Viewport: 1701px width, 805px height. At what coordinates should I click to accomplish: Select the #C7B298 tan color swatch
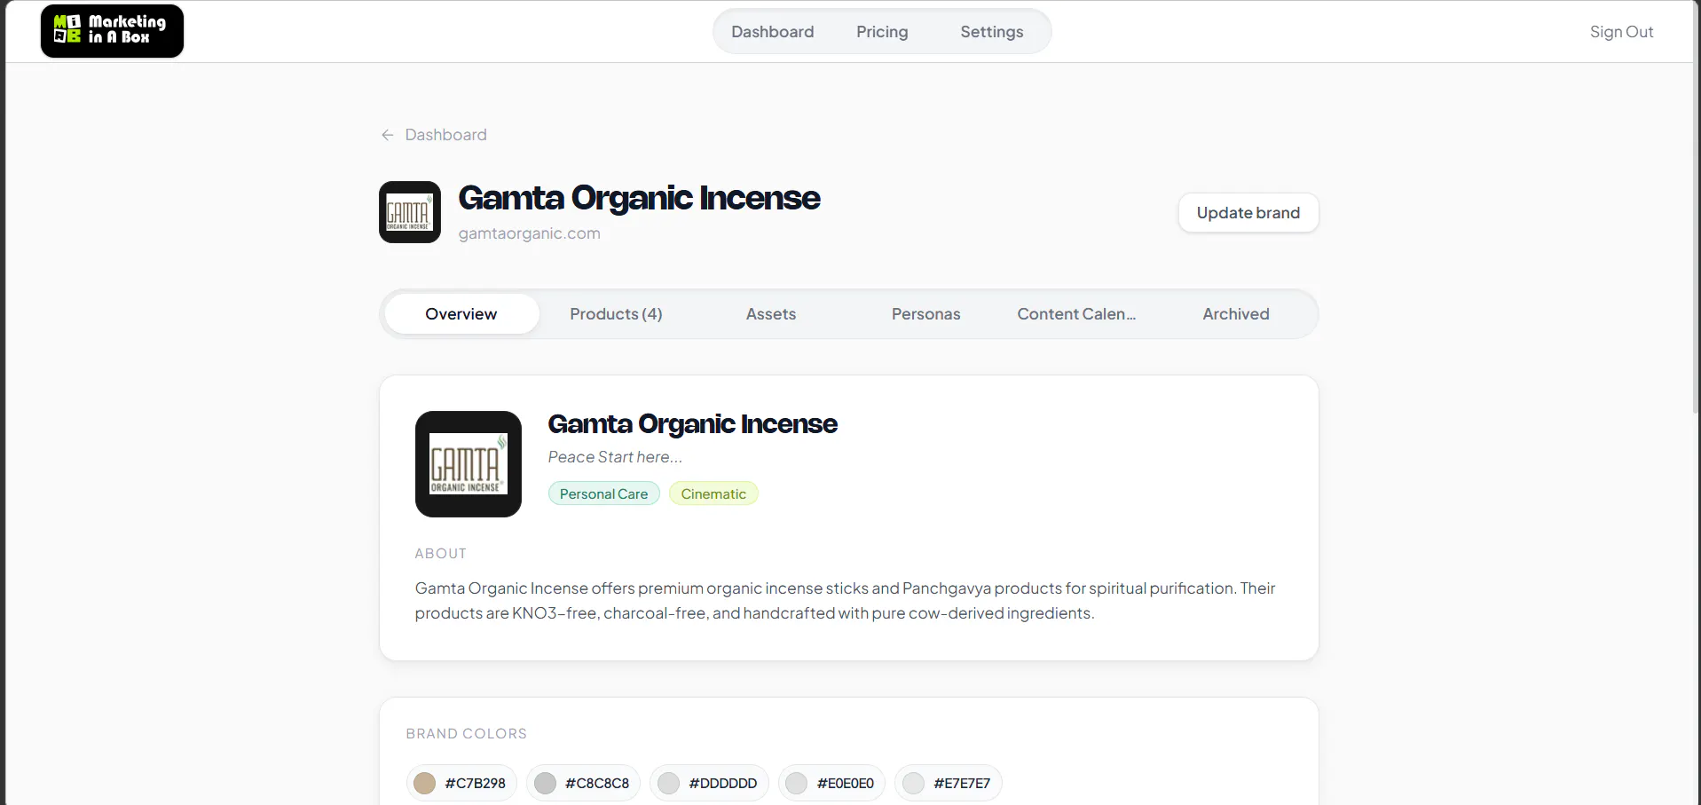click(461, 783)
